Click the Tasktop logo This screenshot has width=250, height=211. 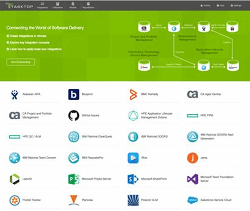click(19, 6)
